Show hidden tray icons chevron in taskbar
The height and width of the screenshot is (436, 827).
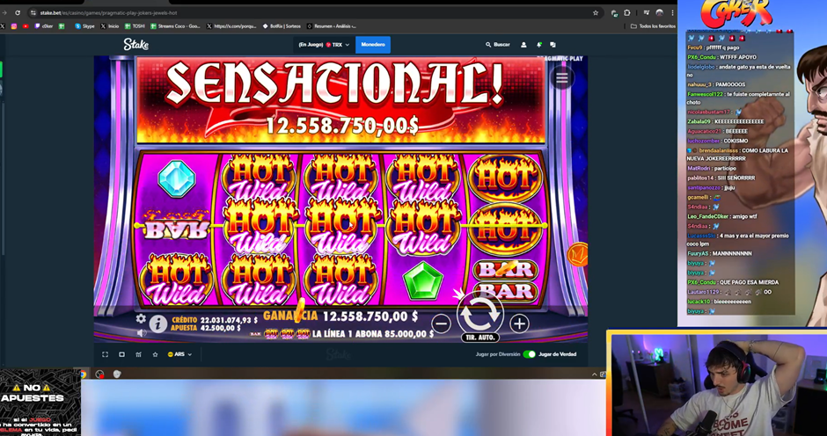595,374
